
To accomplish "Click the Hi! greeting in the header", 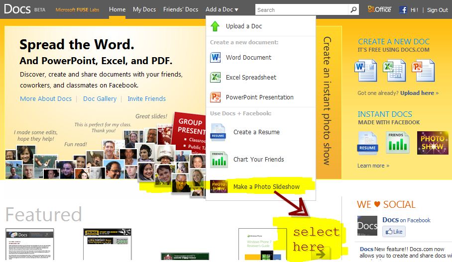I will point(414,10).
